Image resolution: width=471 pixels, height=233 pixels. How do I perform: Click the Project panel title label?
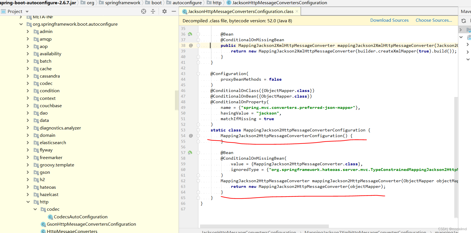coord(15,12)
